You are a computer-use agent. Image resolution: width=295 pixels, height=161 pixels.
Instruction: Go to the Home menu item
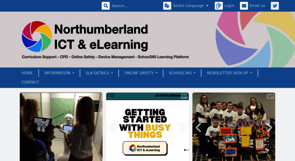click(27, 73)
